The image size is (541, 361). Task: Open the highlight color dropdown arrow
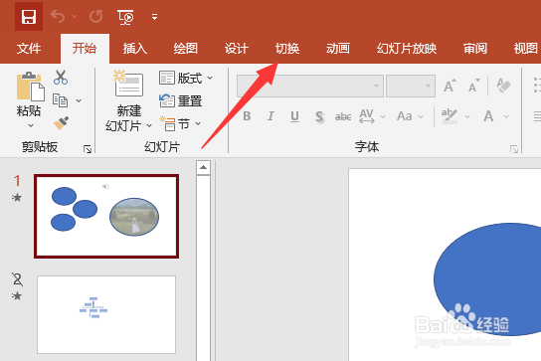coord(467,116)
